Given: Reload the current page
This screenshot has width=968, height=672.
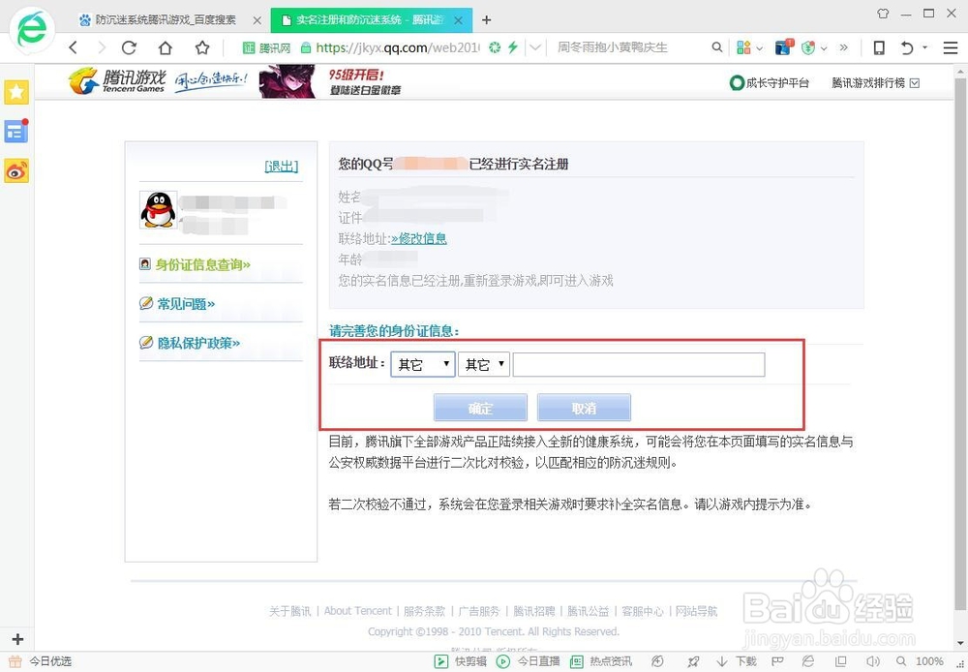Looking at the screenshot, I should pos(129,47).
